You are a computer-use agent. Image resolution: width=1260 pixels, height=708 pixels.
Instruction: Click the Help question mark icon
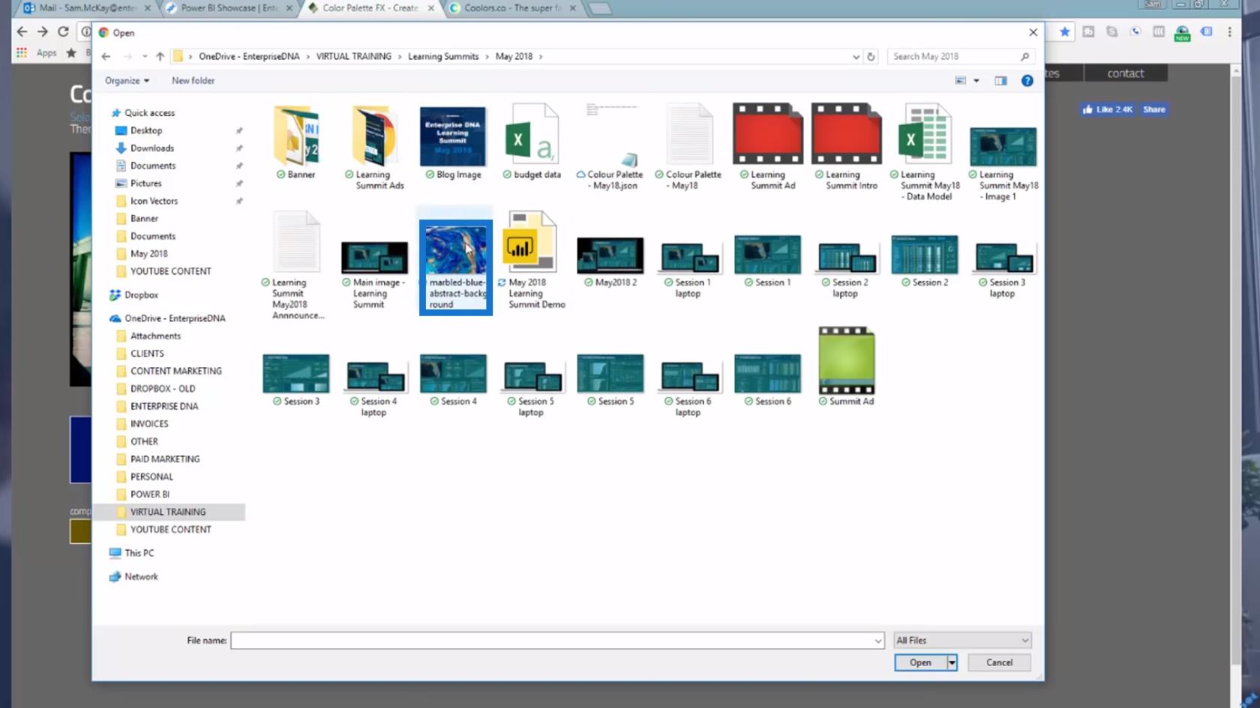1027,80
